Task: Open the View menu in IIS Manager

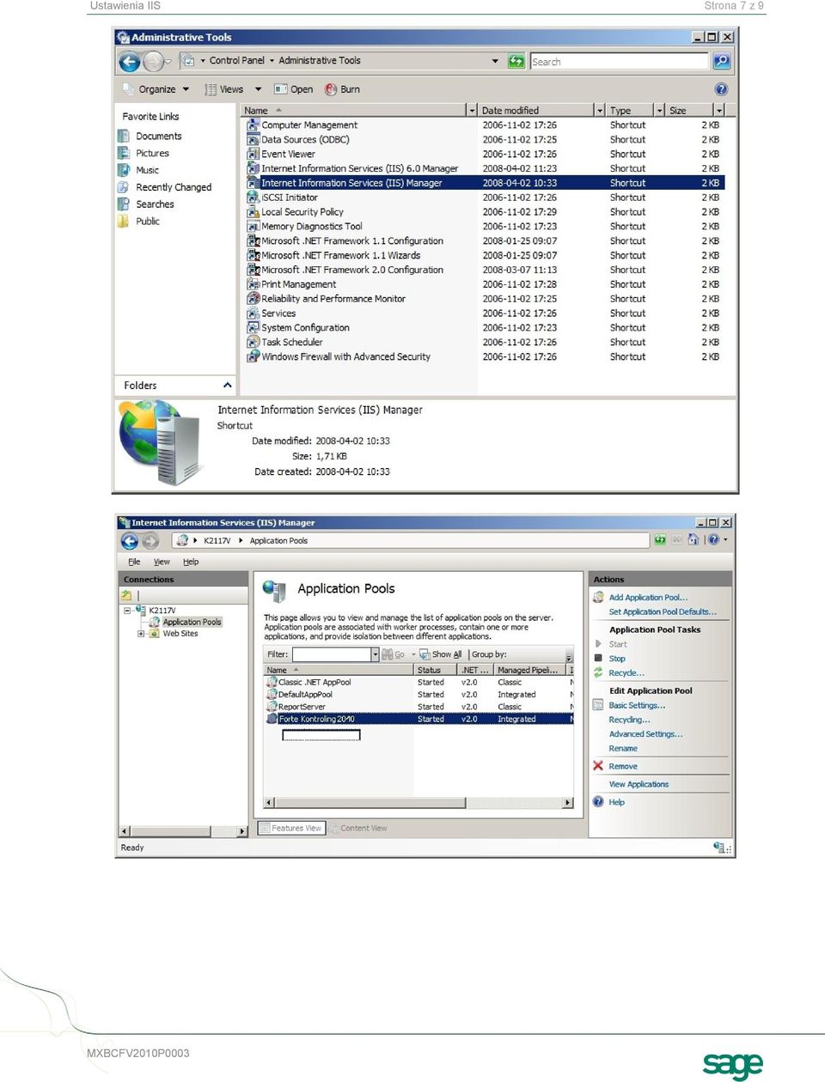Action: click(162, 562)
